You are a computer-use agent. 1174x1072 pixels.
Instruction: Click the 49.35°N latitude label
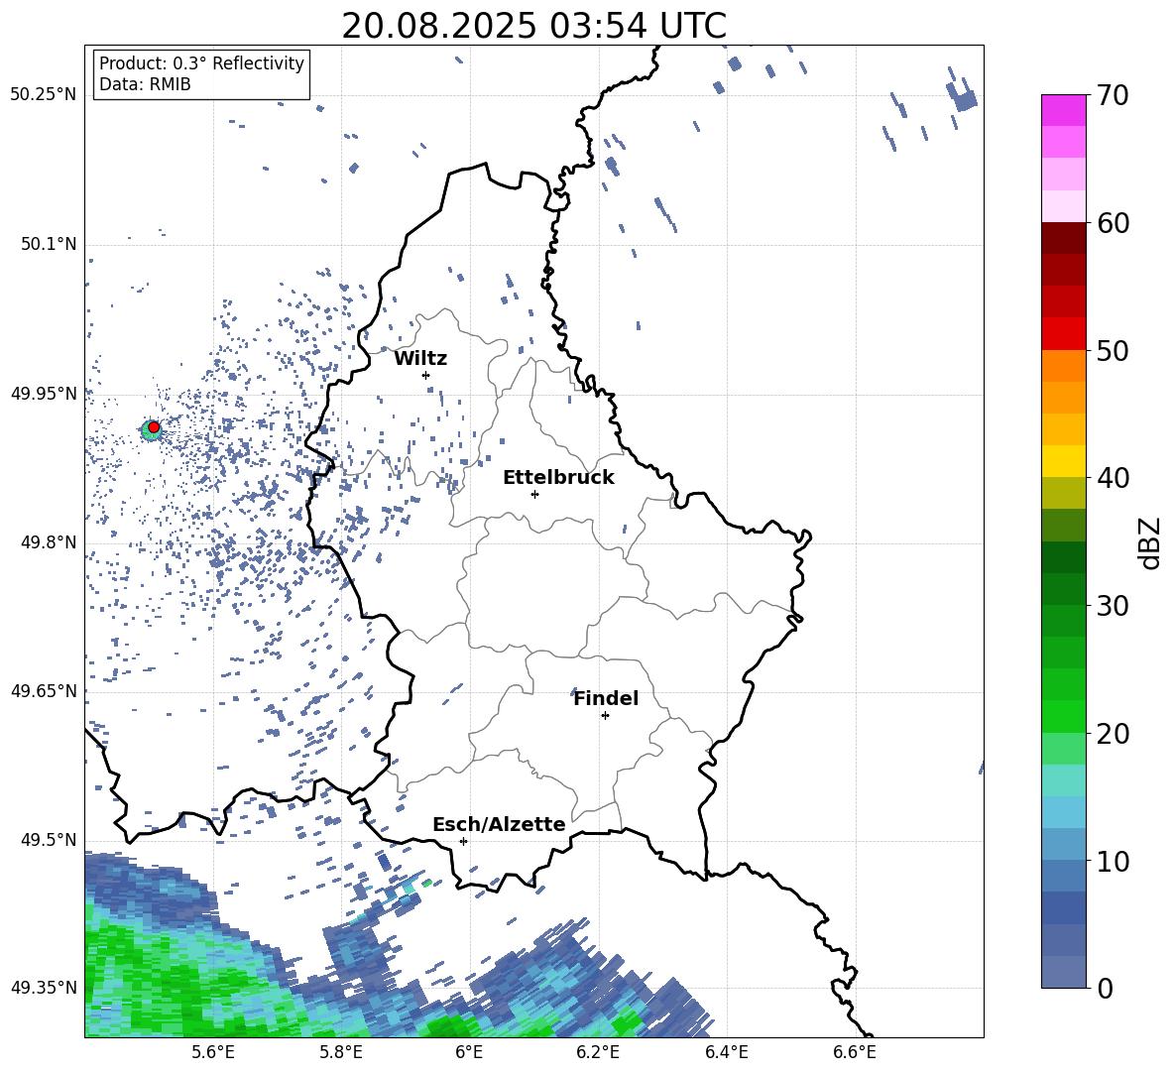44,988
